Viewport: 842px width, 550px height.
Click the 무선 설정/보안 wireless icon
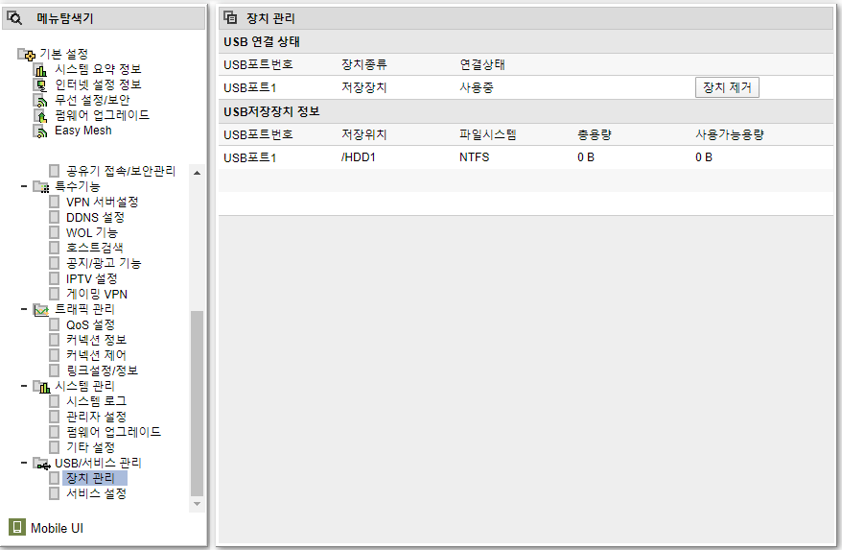tap(40, 101)
